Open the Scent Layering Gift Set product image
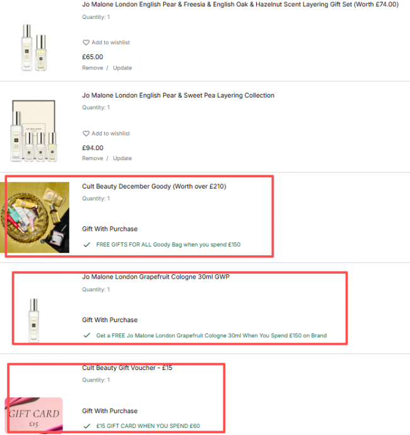410x435 pixels. (34, 47)
